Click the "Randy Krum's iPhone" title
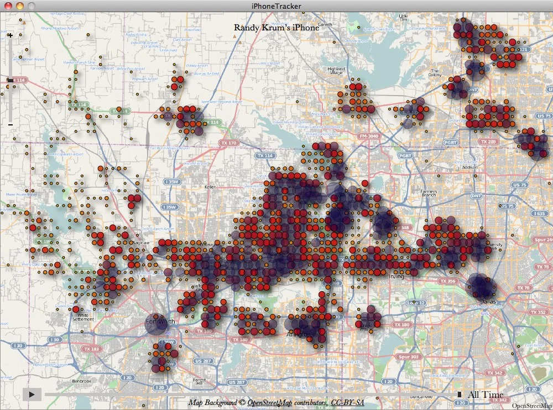The width and height of the screenshot is (553, 410). pyautogui.click(x=276, y=28)
